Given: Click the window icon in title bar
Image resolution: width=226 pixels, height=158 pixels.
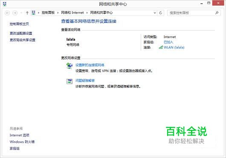Looking at the screenshot, I should click(x=5, y=4).
